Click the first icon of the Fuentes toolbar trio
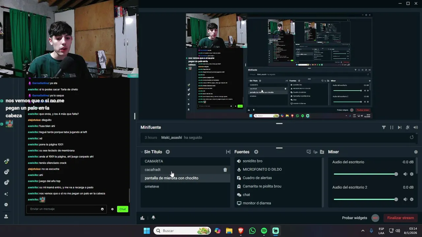The height and width of the screenshot is (237, 422). tap(309, 152)
